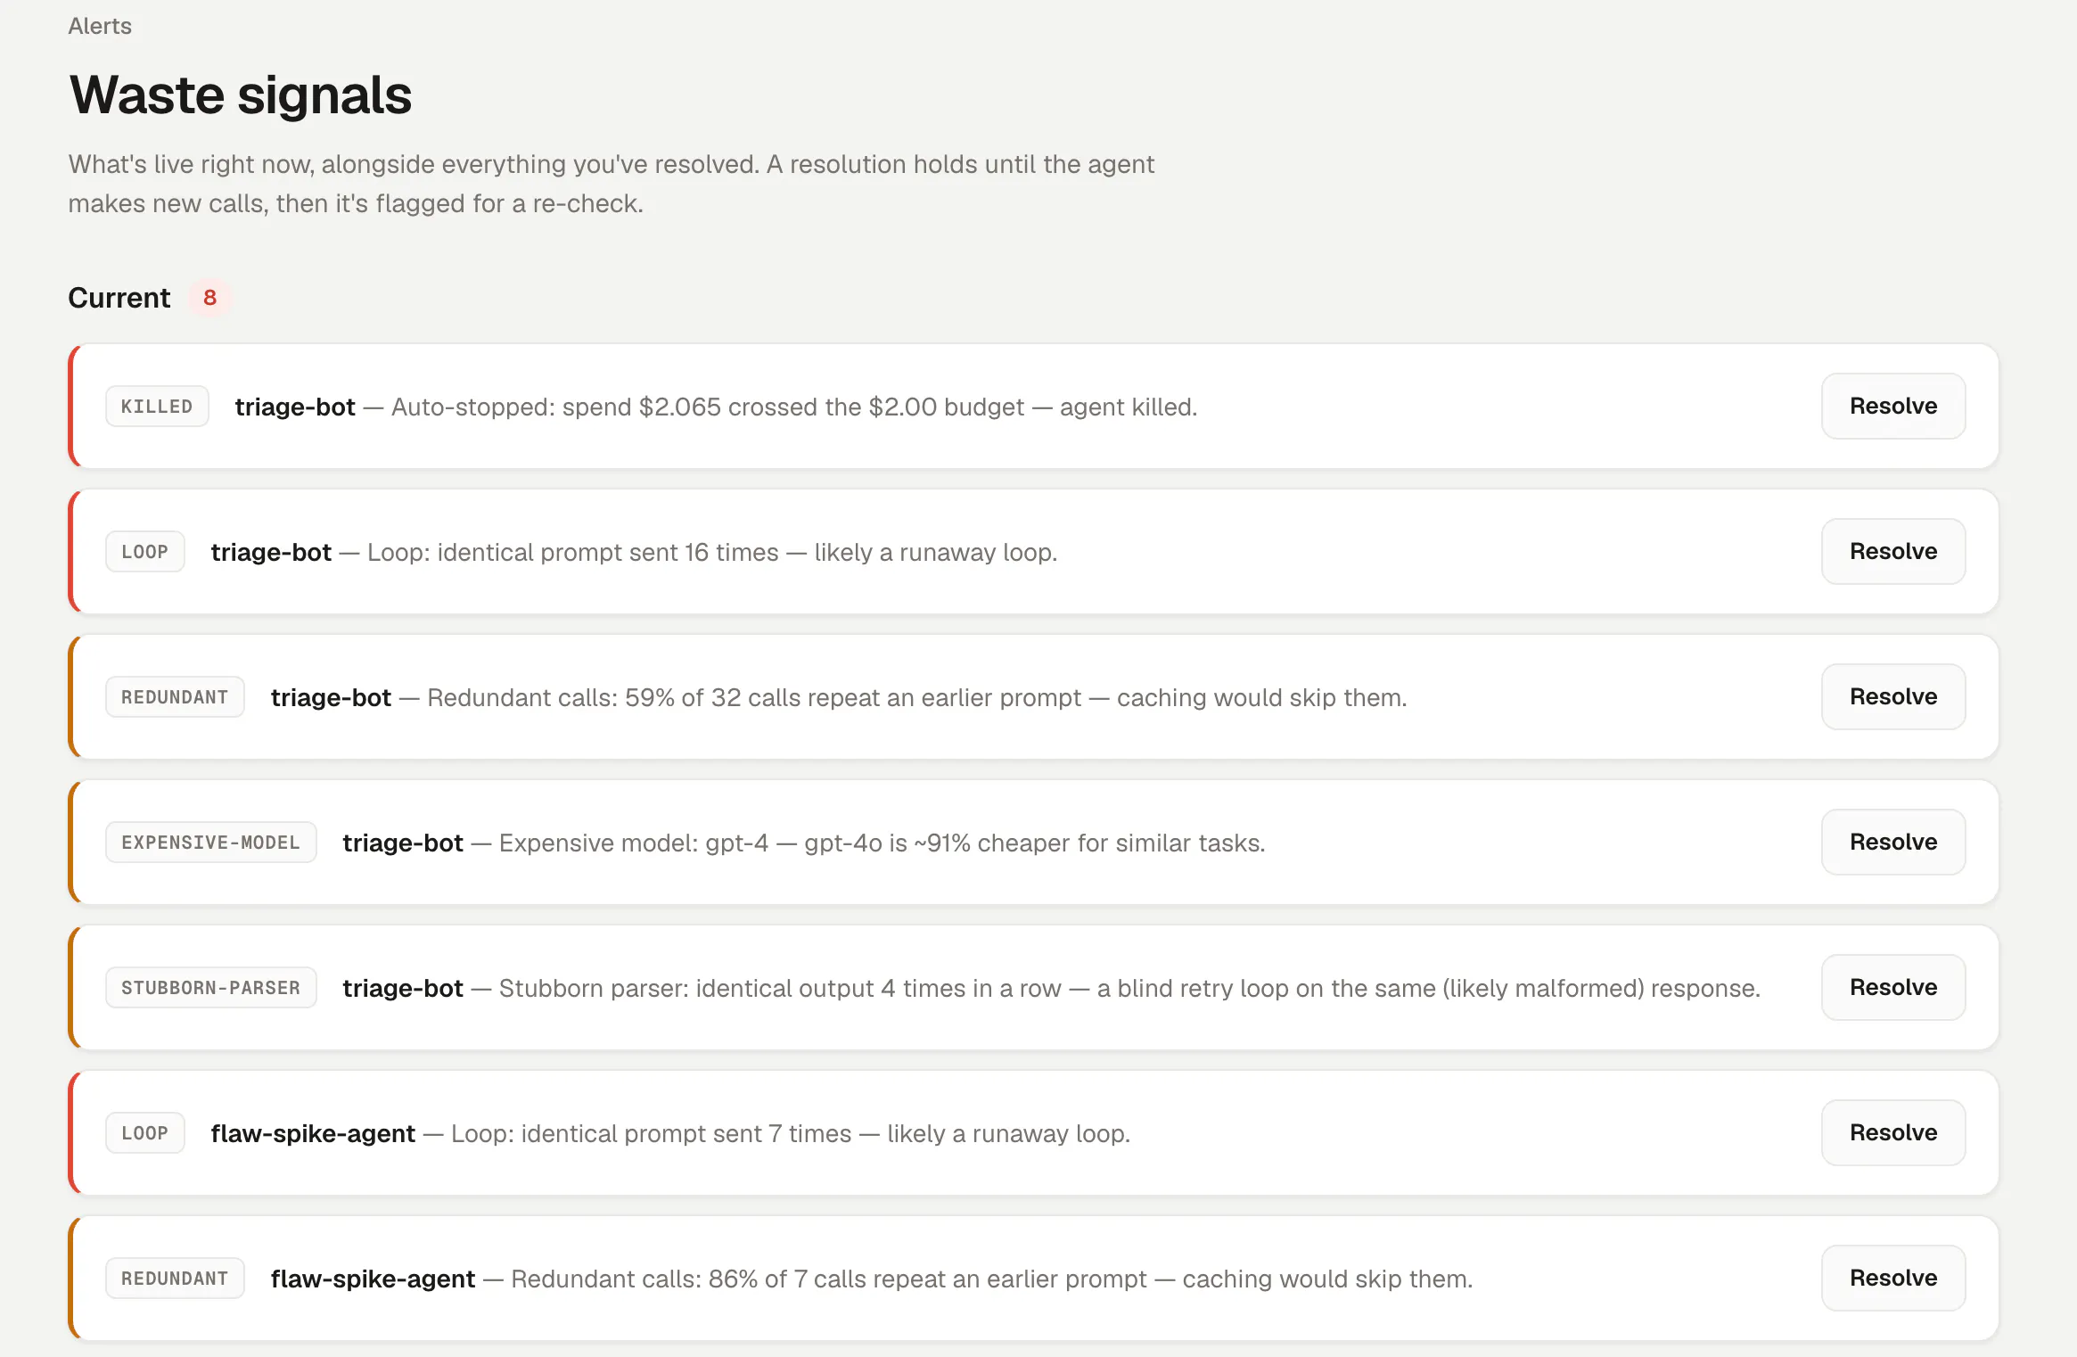Click triage-bot name in expensive model row
The height and width of the screenshot is (1357, 2077).
click(403, 843)
